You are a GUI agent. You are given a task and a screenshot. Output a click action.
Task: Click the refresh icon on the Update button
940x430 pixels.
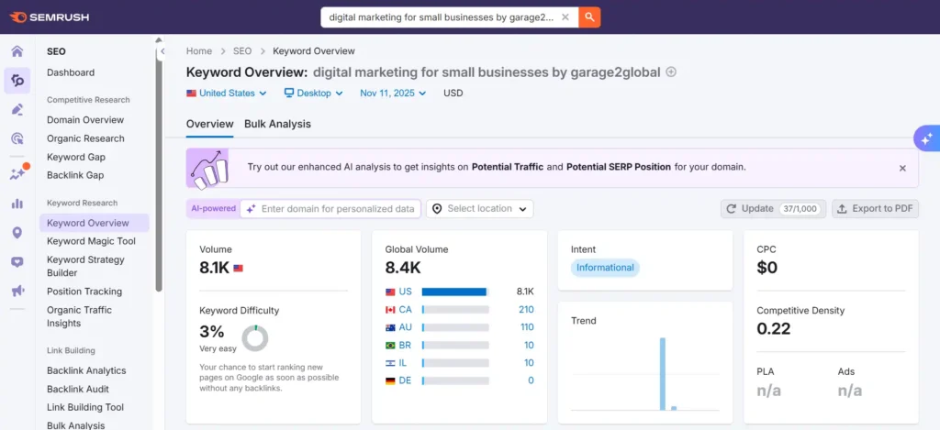(x=732, y=208)
